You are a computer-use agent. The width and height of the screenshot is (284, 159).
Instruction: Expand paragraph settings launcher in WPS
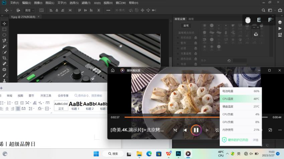(x=51, y=113)
